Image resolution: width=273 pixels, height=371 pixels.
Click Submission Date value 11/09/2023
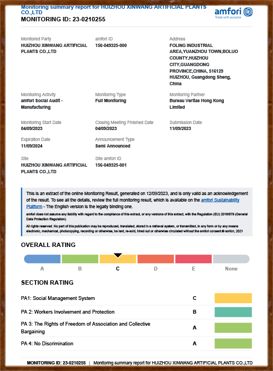180,128
